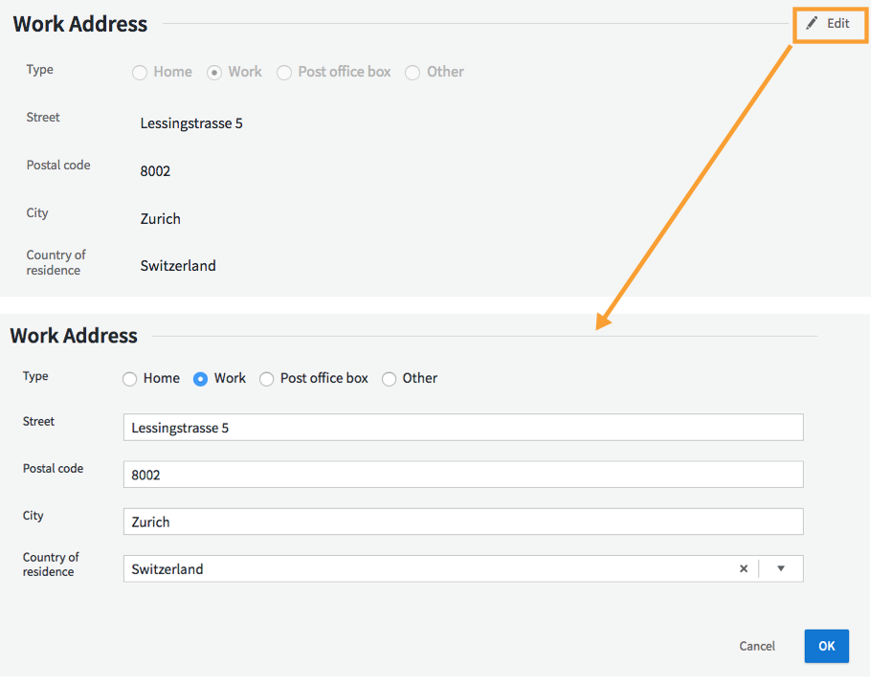Screen dimensions: 892x688
Task: Click the pencil Edit icon
Action: pos(812,24)
